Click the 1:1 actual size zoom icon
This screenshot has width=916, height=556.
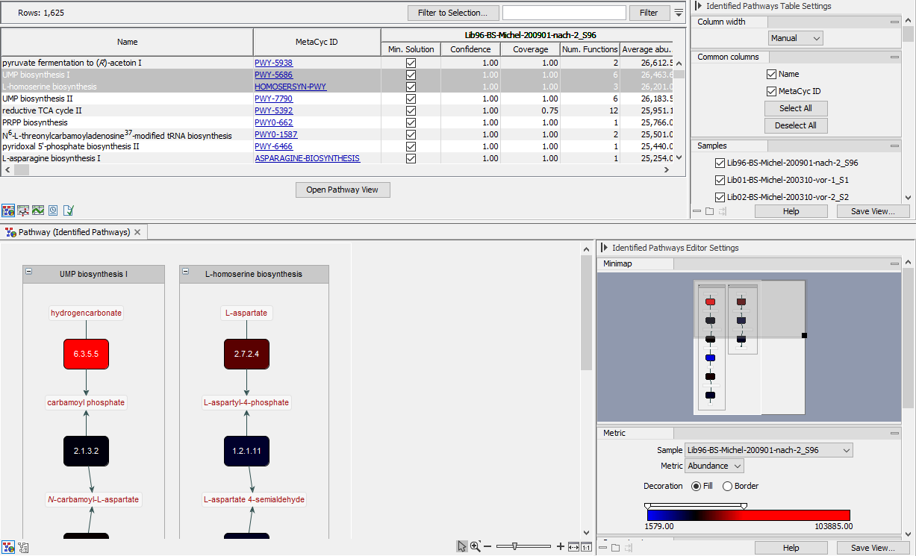pyautogui.click(x=587, y=547)
